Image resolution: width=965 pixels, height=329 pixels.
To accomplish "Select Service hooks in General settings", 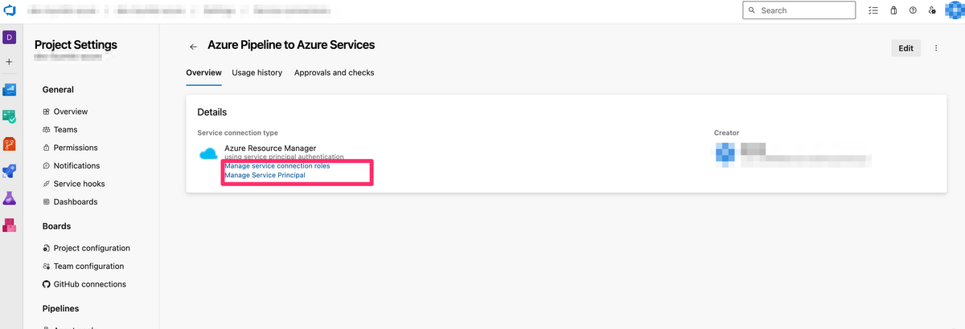I will (79, 184).
